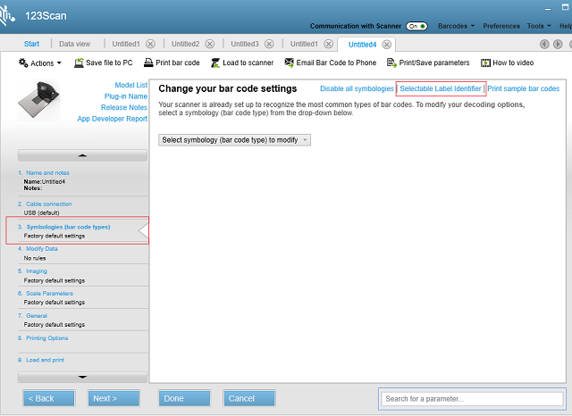Open Print/Save parameters
The image size is (572, 416).
coord(391,62)
